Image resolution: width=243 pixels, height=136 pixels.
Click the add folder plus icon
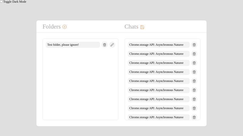64,27
